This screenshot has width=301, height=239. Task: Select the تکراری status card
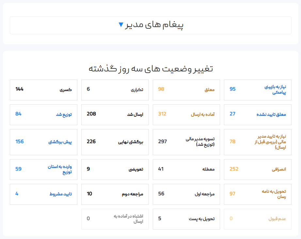tap(115, 90)
